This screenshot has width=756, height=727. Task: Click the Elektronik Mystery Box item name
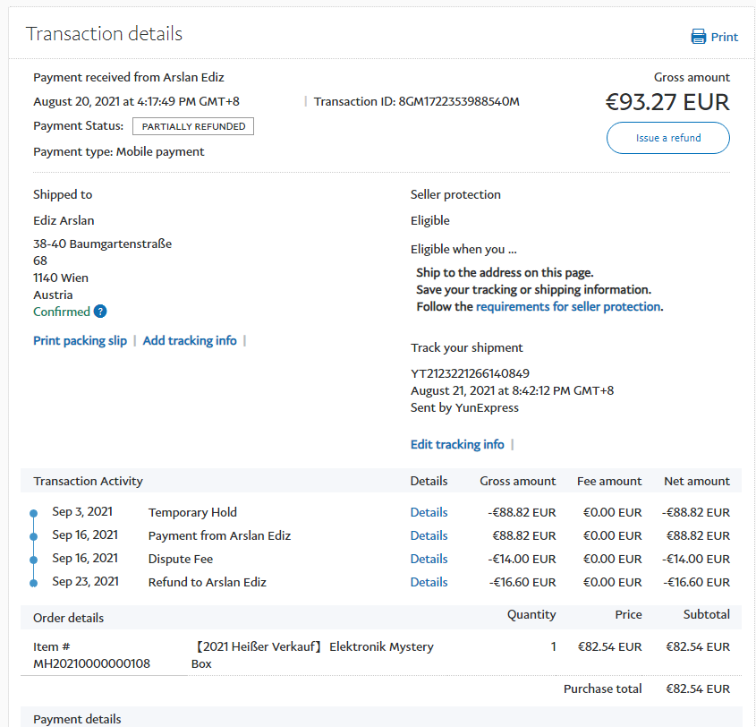(313, 654)
